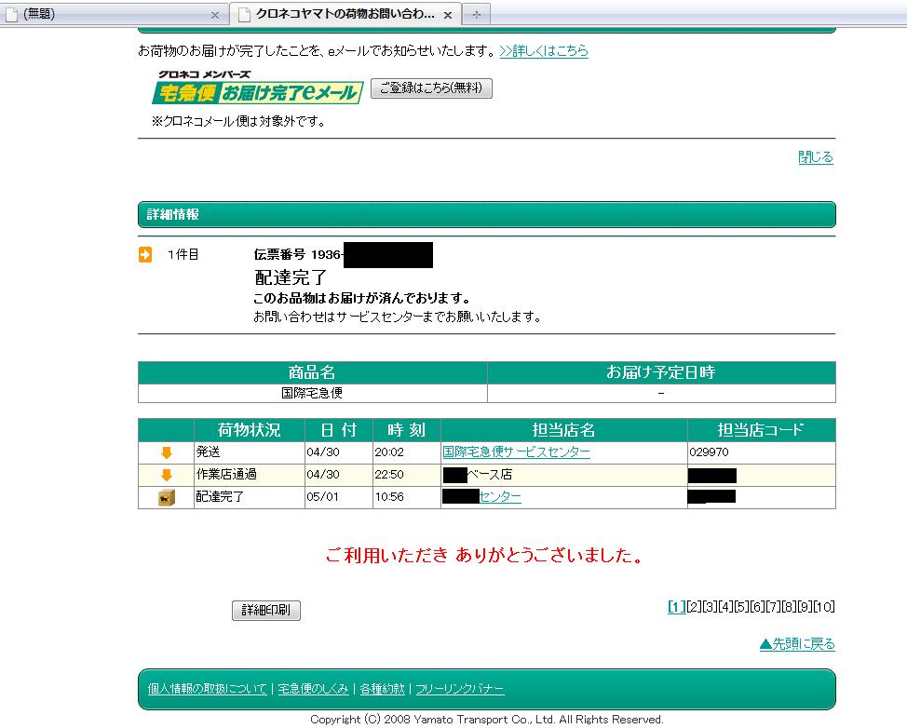
Task: Go to results page [7]
Action: 774,607
